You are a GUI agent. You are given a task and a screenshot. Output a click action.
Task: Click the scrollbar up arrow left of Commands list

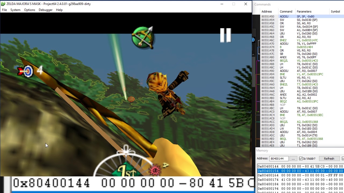253,55
